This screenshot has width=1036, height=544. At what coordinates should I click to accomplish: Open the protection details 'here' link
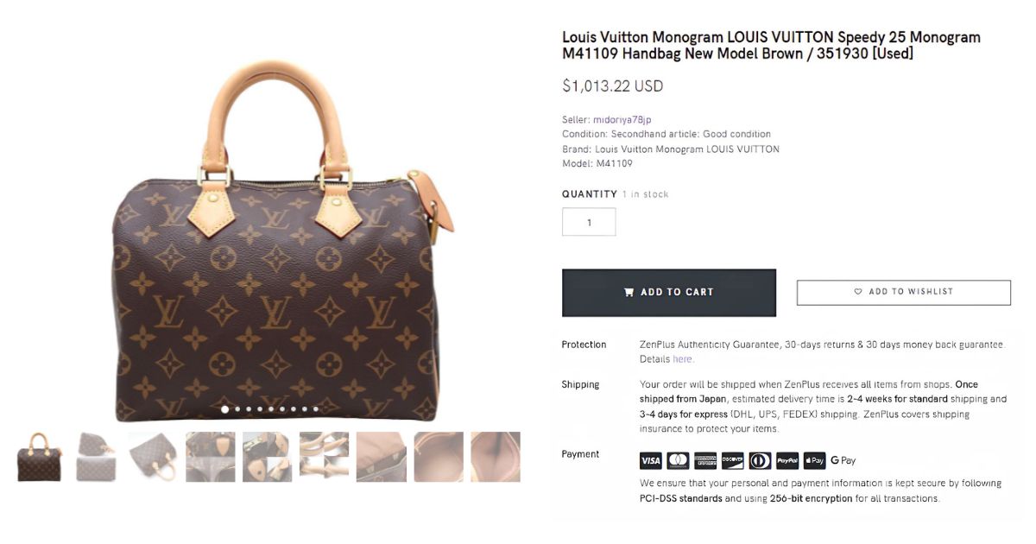tap(682, 359)
